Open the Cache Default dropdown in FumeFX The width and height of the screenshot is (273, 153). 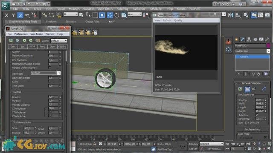click(59, 41)
